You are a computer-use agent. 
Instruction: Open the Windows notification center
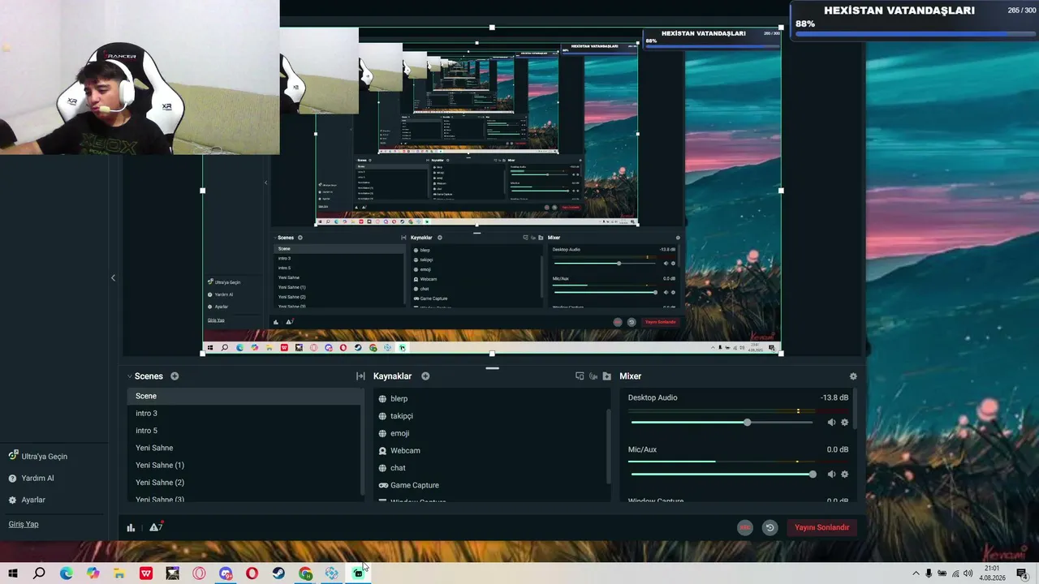tap(1022, 573)
